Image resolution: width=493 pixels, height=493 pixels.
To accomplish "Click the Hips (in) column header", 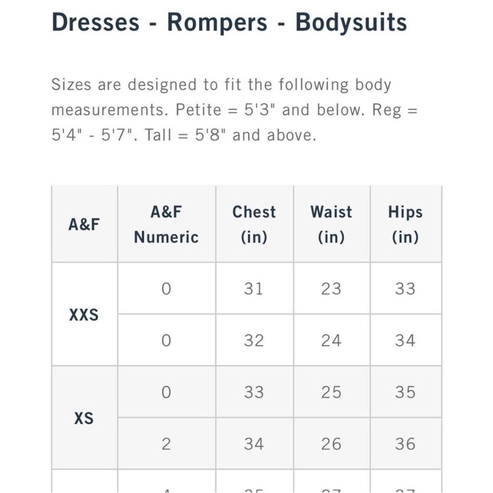I will pos(405,224).
